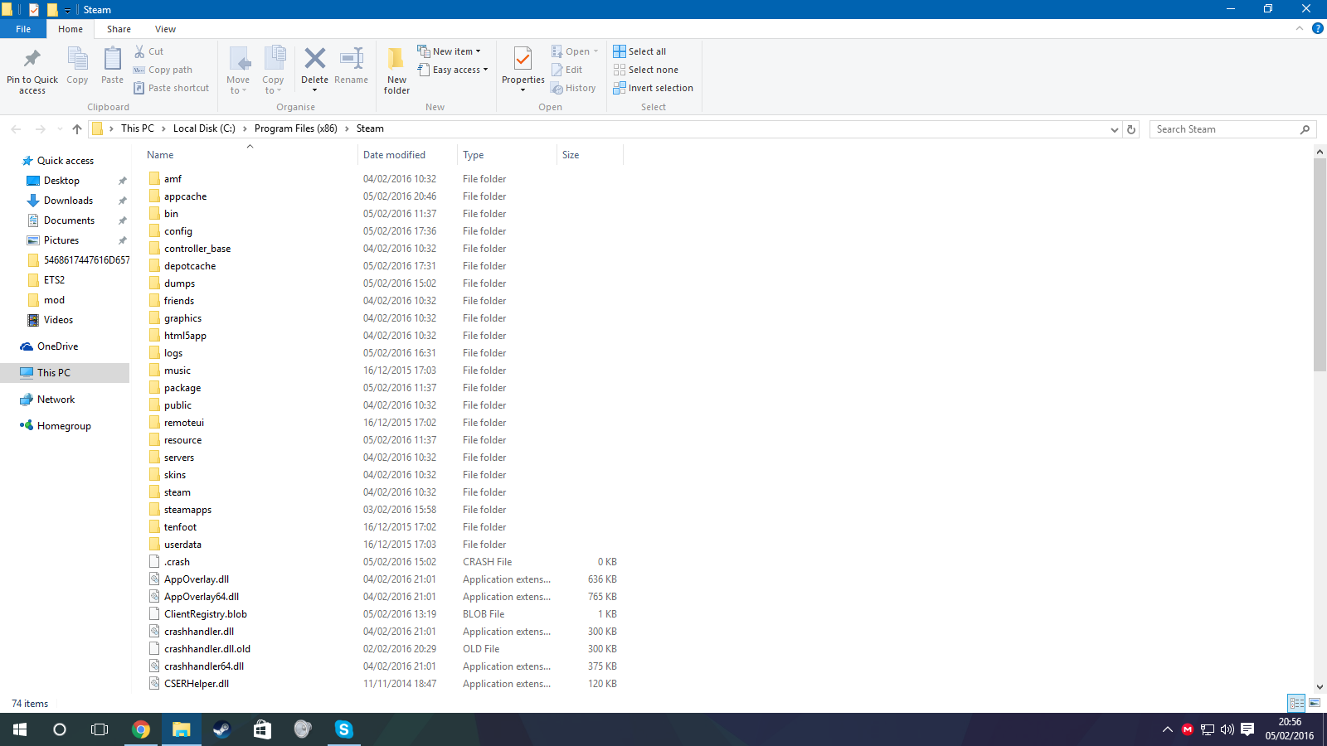This screenshot has width=1327, height=746.
Task: Select Homegroup in navigation pane
Action: pos(64,426)
